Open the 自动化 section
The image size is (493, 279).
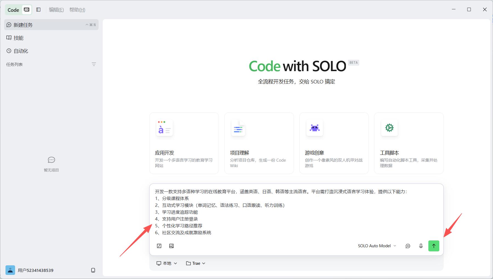coord(51,51)
